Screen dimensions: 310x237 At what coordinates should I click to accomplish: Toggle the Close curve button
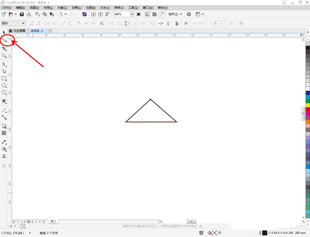coord(127,23)
